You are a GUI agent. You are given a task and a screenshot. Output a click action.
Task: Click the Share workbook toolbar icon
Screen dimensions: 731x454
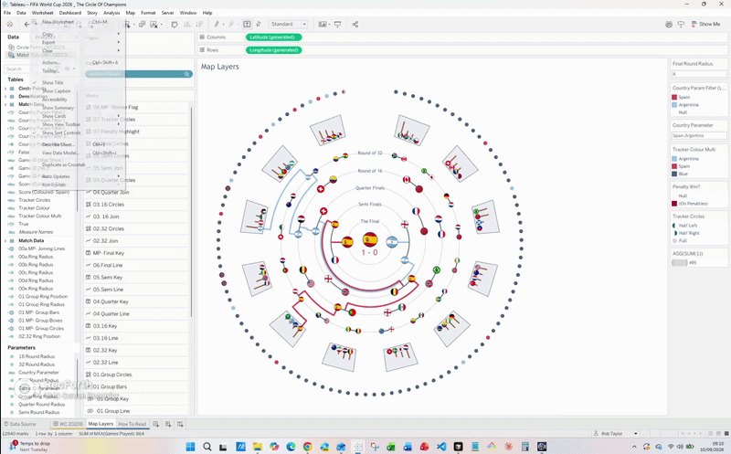click(355, 25)
